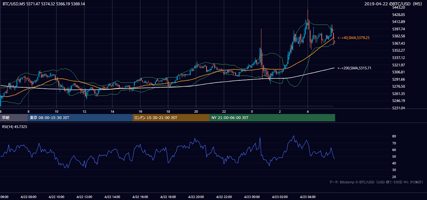Screen dimensions: 427x200
Task: Click the 4/23 04:00 time label
Action: (308, 197)
